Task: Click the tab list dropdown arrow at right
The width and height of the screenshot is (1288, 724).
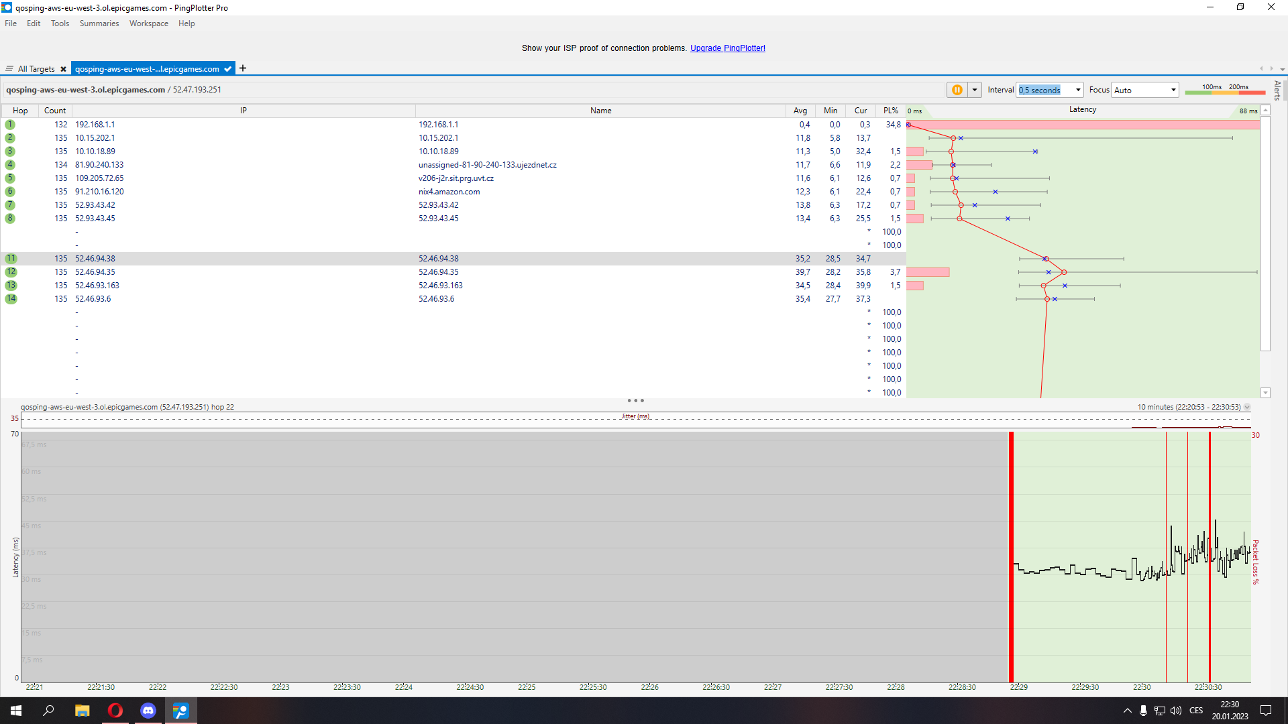Action: (x=1282, y=69)
